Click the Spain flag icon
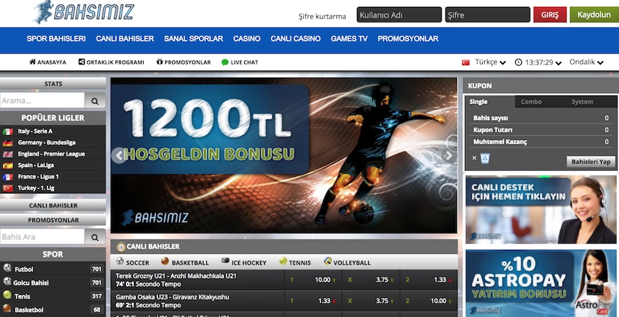Image resolution: width=619 pixels, height=317 pixels. click(8, 166)
